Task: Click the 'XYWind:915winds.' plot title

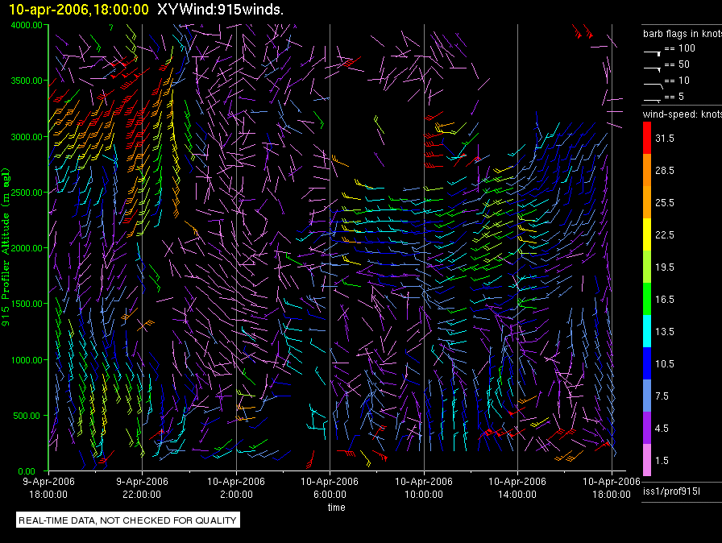Action: pyautogui.click(x=220, y=10)
